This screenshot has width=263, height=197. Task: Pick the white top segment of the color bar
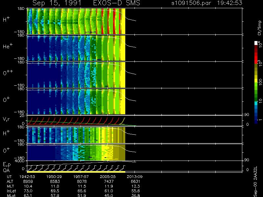coord(256,43)
